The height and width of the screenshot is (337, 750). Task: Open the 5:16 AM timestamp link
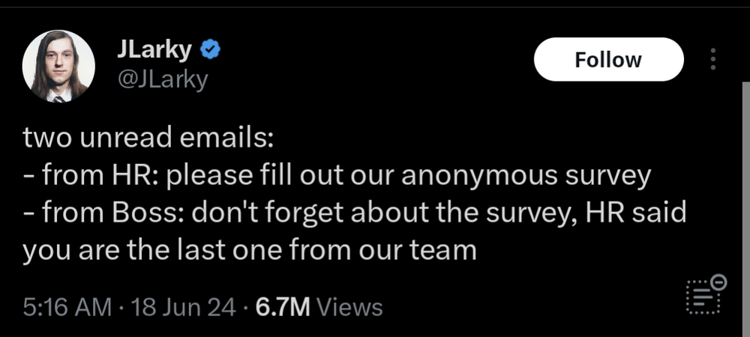point(67,307)
